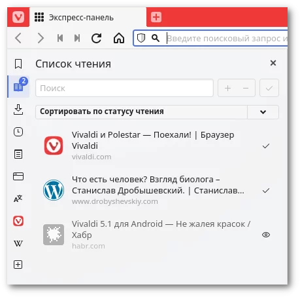Focus the address bar search field
This screenshot has height=297, width=300.
[x=227, y=39]
